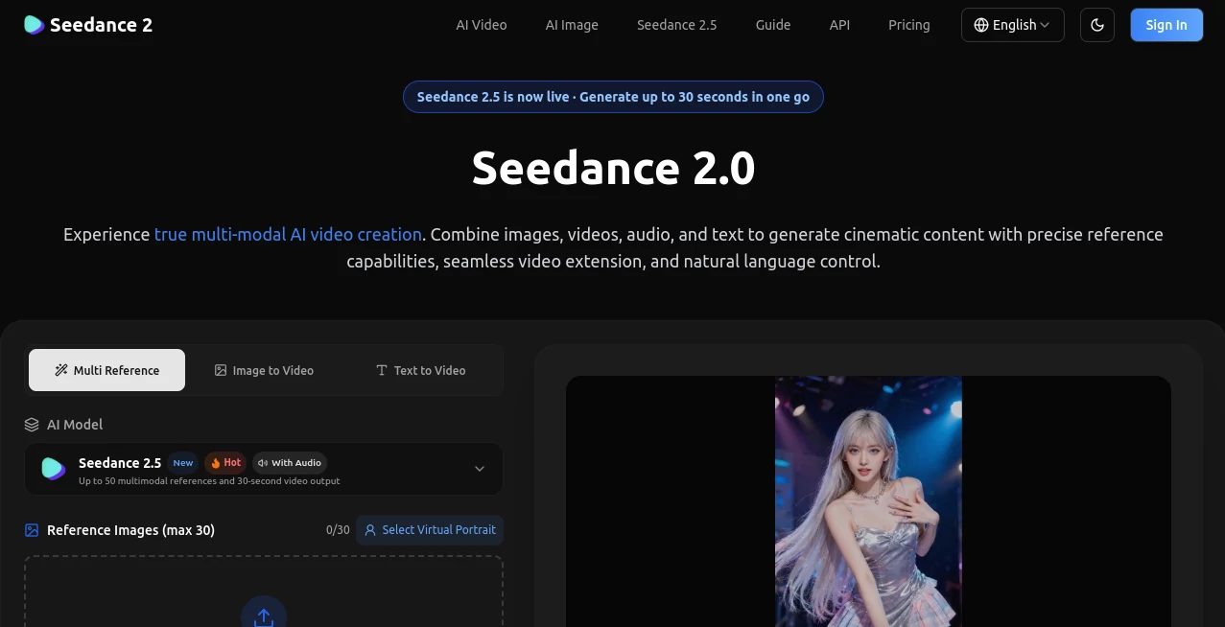This screenshot has width=1225, height=627.
Task: Expand the Seedance 2.5 model selector
Action: pos(264,469)
